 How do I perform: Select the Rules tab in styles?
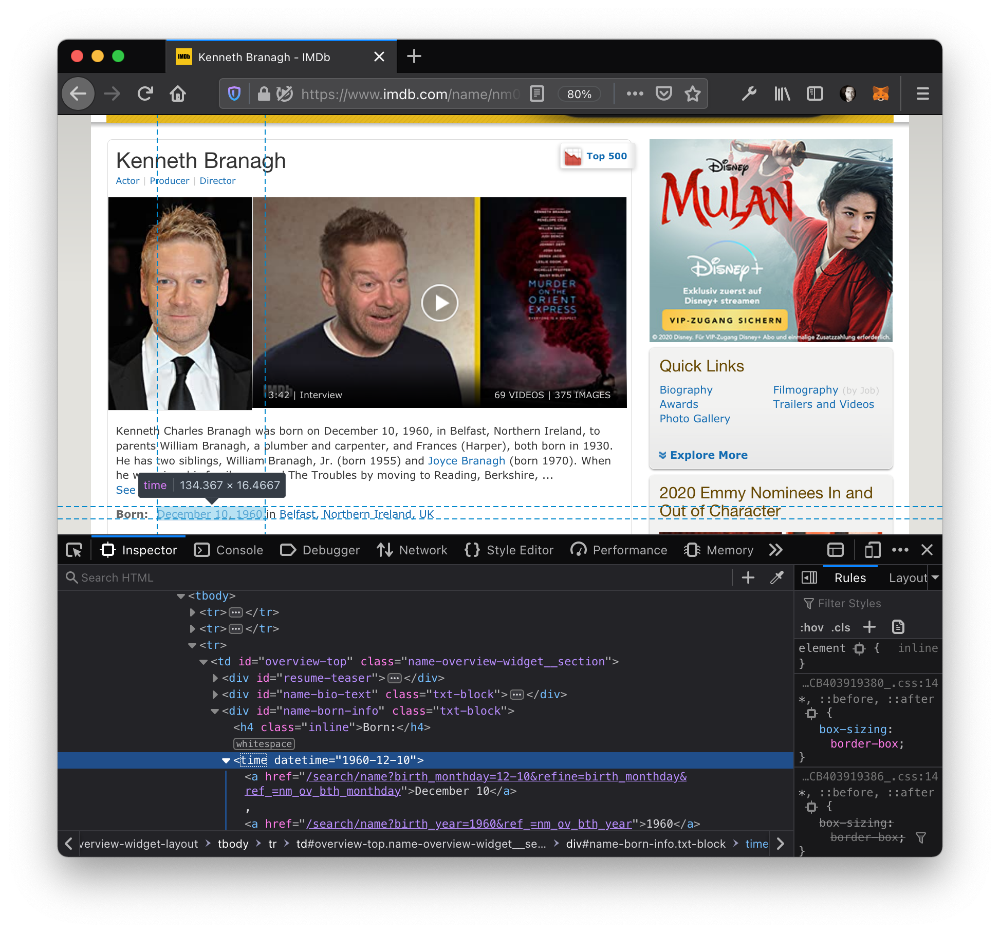849,577
